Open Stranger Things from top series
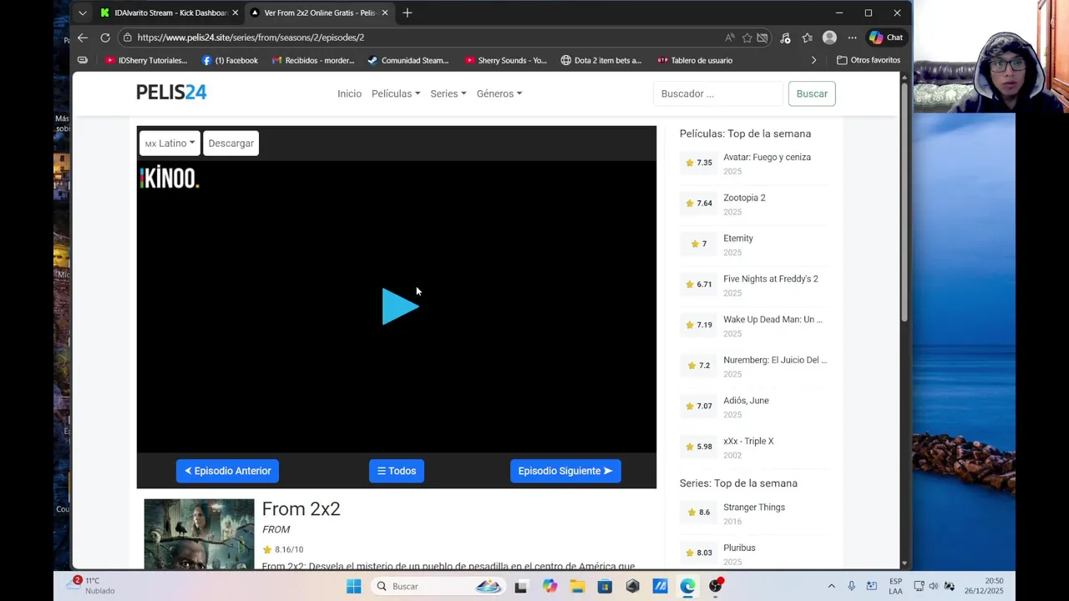The image size is (1069, 601). pyautogui.click(x=754, y=507)
